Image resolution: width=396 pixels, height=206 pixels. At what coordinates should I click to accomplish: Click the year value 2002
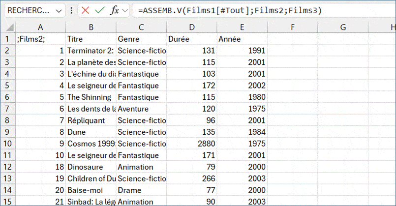[242, 86]
